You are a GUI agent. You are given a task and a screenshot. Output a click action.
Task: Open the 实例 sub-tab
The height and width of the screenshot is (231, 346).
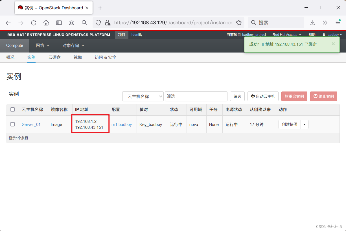click(31, 57)
